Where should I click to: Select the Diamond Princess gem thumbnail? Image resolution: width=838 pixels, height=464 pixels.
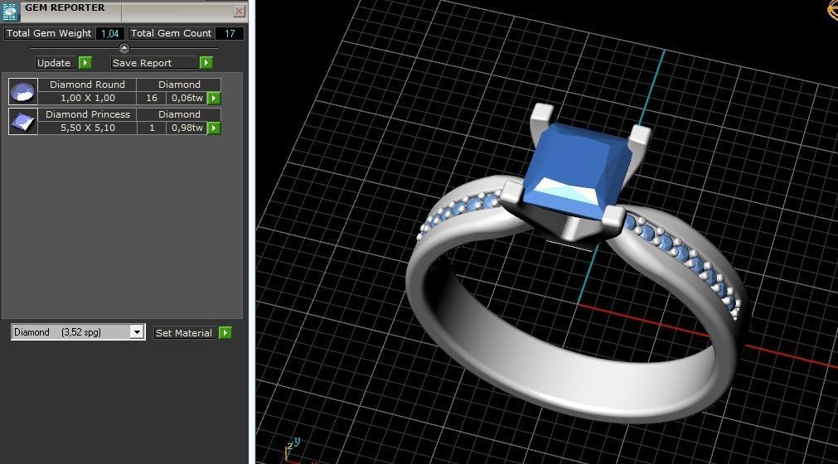(x=23, y=121)
